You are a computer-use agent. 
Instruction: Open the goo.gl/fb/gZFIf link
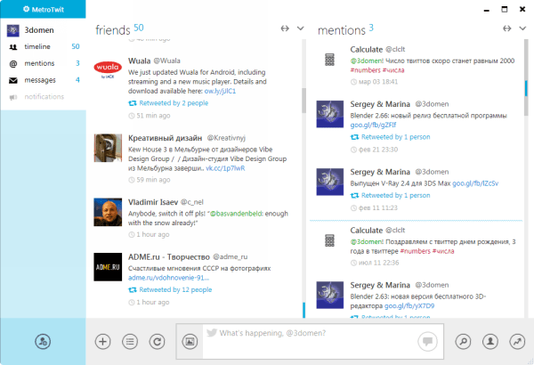pyautogui.click(x=373, y=125)
